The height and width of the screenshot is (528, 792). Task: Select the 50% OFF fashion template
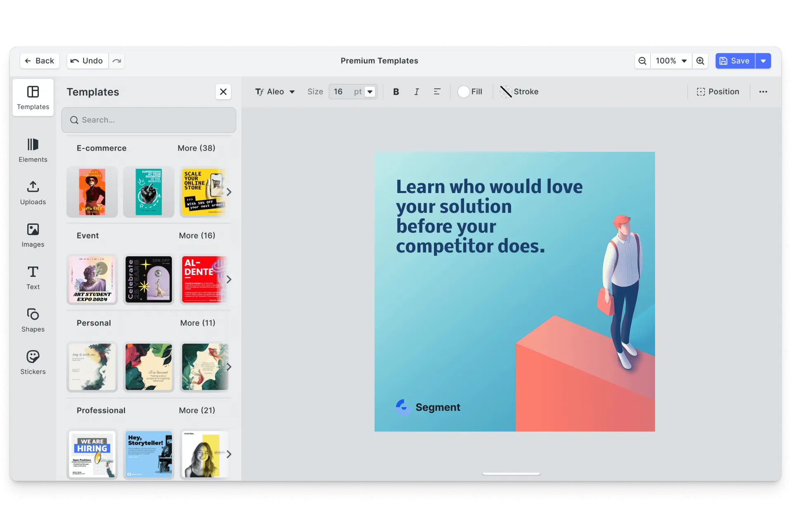[x=92, y=192]
